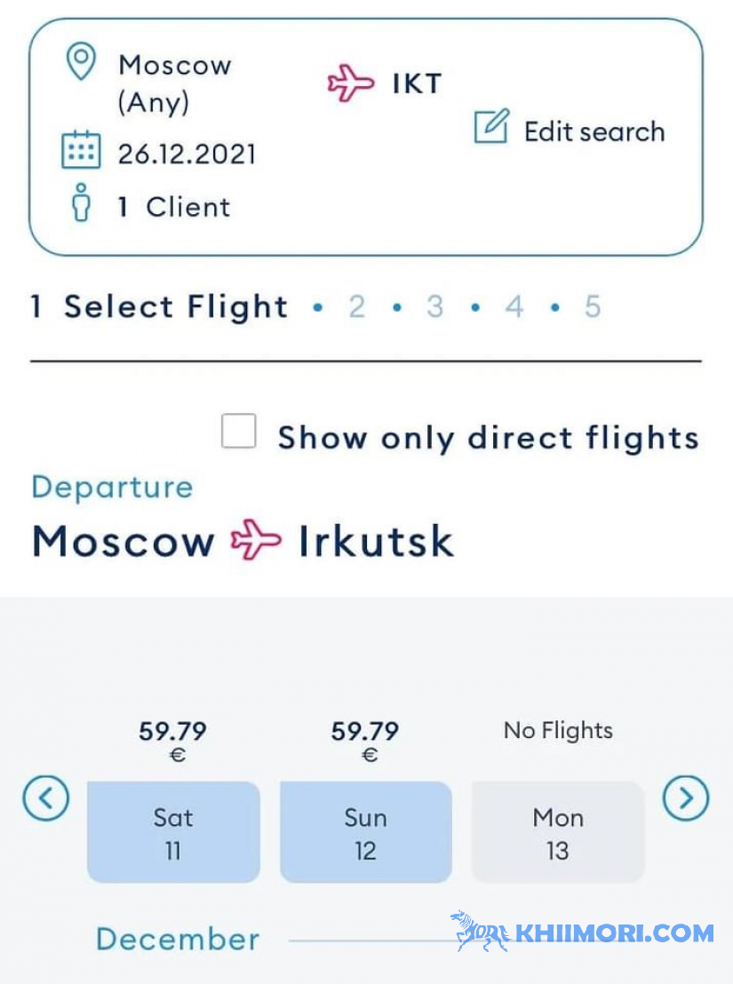The height and width of the screenshot is (984, 733).
Task: Show later dates with right arrow
Action: [686, 798]
